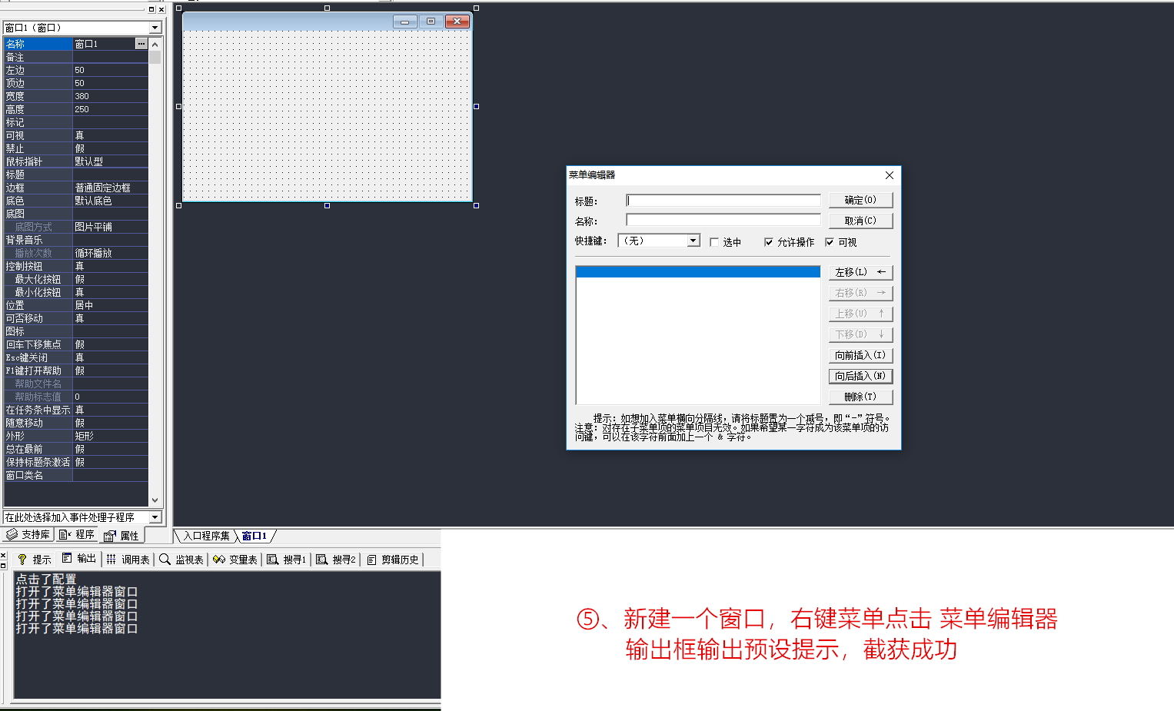This screenshot has width=1174, height=711.
Task: Click the 向后插入(N) insert after button
Action: (860, 376)
